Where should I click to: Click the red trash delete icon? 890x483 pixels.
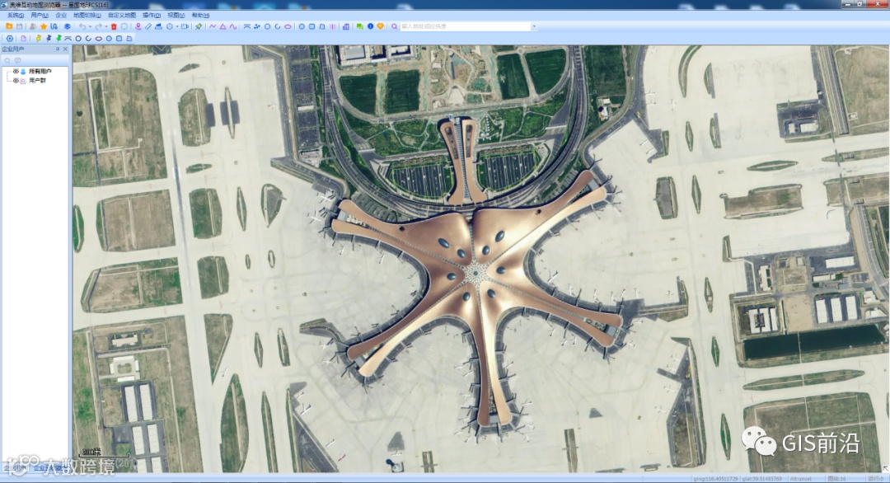pos(114,26)
